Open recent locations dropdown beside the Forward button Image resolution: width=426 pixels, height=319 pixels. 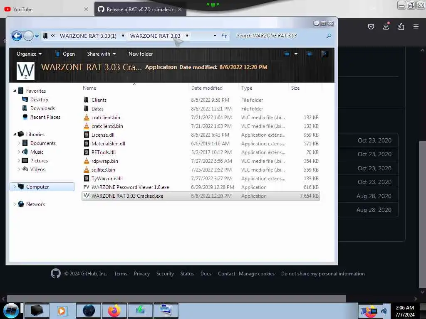37,36
